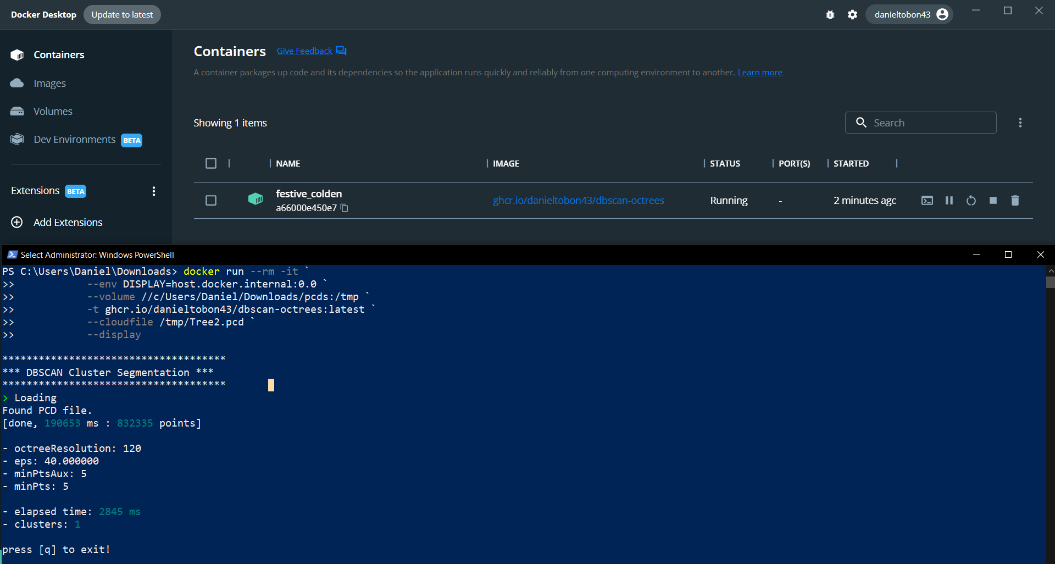Click Add Extensions
The width and height of the screenshot is (1055, 564).
click(68, 223)
